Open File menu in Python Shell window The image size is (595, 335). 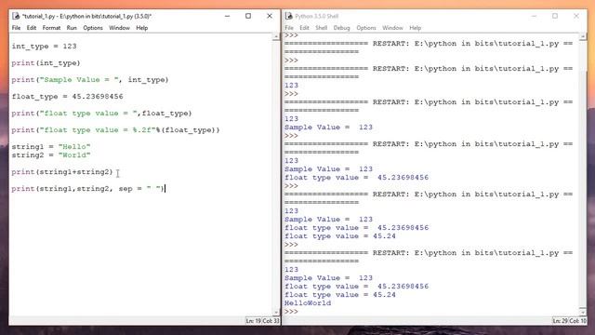point(289,28)
